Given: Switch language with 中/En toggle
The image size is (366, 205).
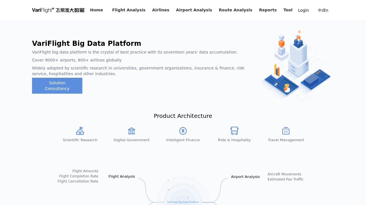Looking at the screenshot, I should tap(323, 10).
